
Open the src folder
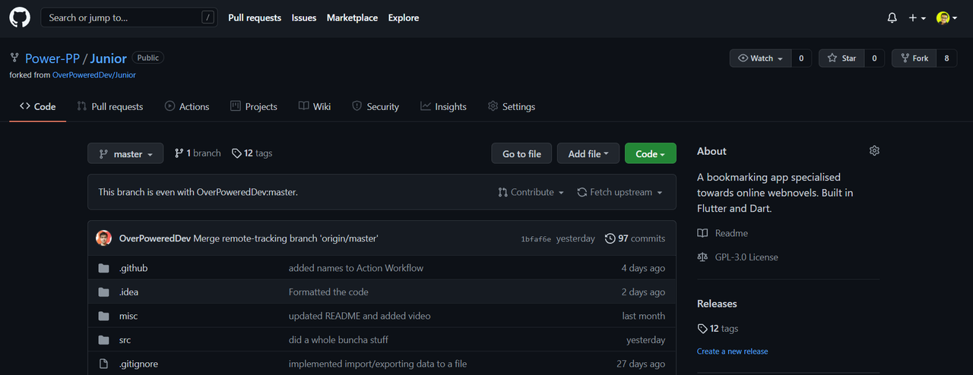tap(125, 340)
